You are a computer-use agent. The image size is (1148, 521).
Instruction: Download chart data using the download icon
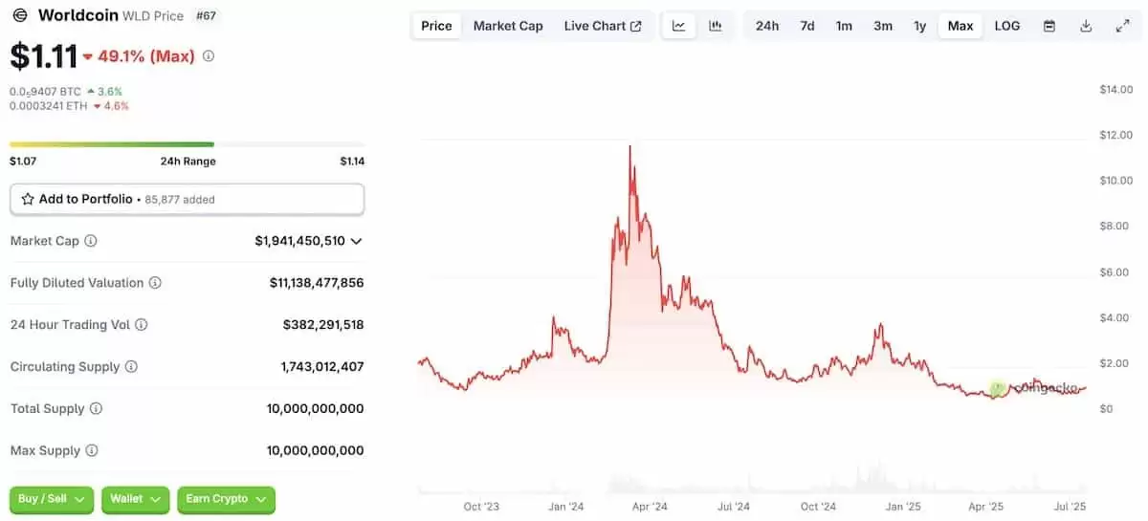tap(1086, 26)
